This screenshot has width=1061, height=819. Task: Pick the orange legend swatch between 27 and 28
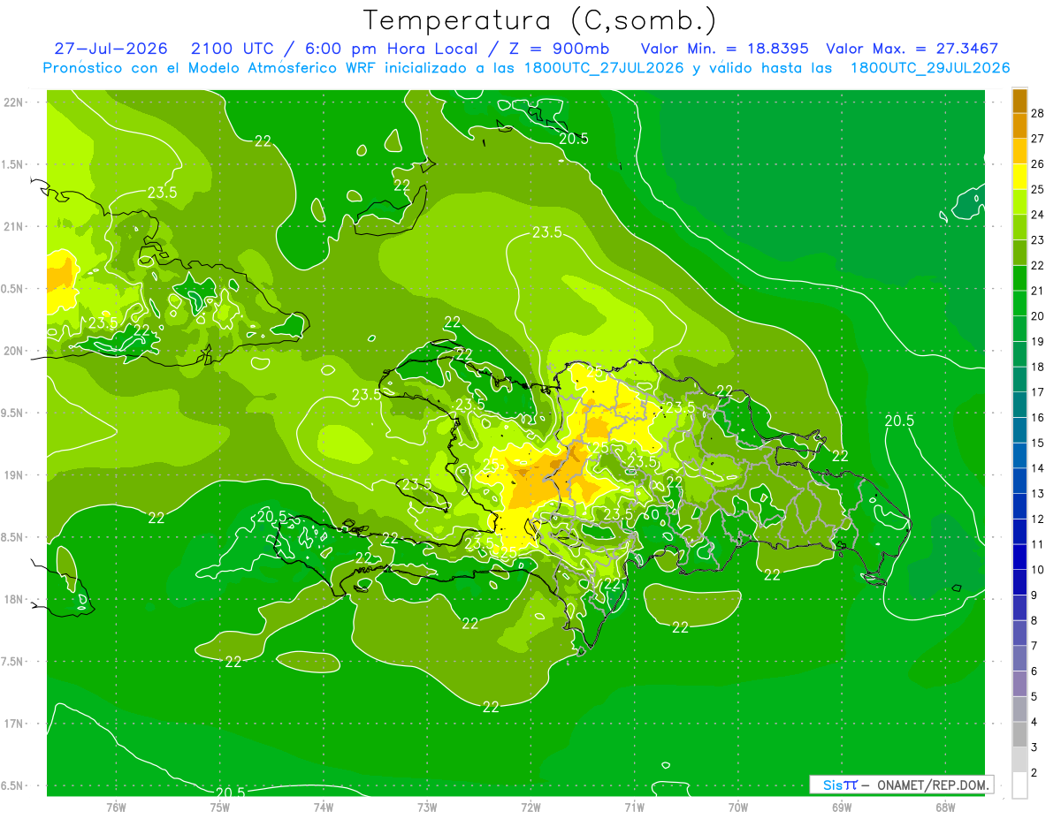click(1019, 125)
